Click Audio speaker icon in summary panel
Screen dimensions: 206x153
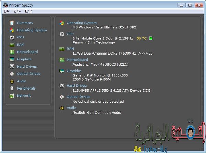pos(62,108)
